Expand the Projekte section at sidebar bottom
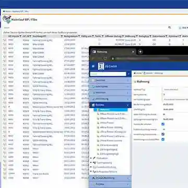The height and width of the screenshot is (188, 188). coord(110,184)
